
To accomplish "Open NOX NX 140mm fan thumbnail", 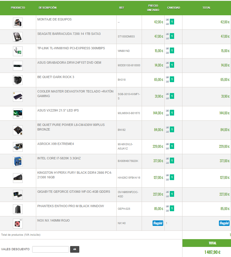I will [x=18, y=224].
